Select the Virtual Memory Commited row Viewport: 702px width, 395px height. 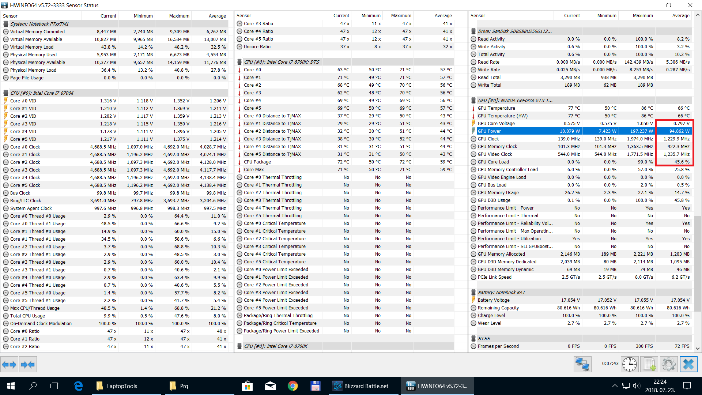pos(114,31)
